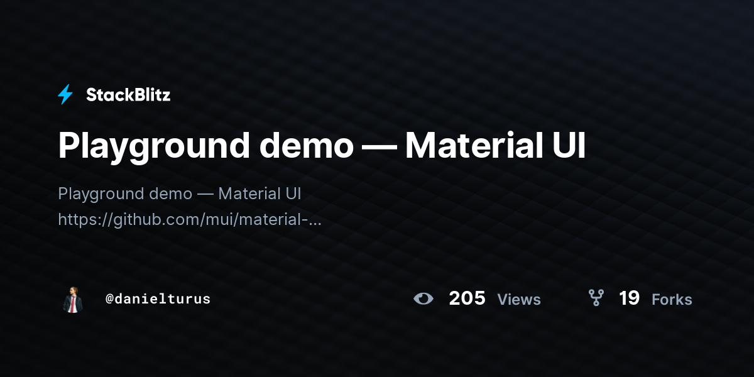The width and height of the screenshot is (754, 377).
Task: Click the fork branch icon
Action: (596, 298)
